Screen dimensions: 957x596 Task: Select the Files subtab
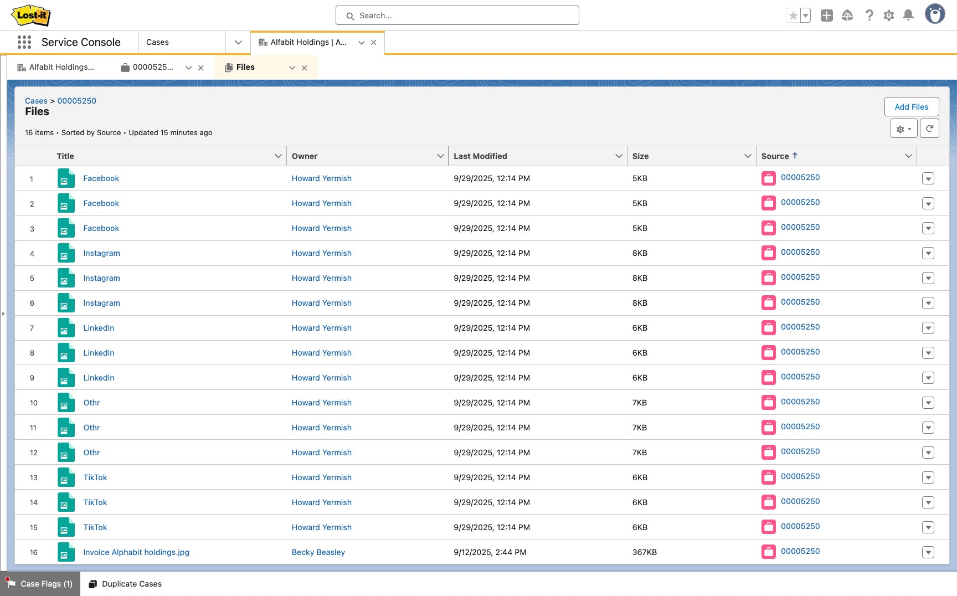point(246,67)
